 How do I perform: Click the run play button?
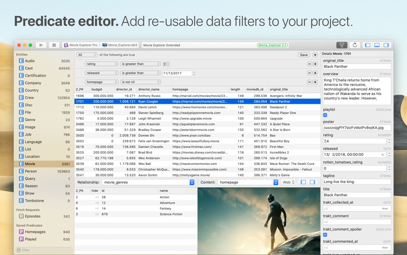41,45
